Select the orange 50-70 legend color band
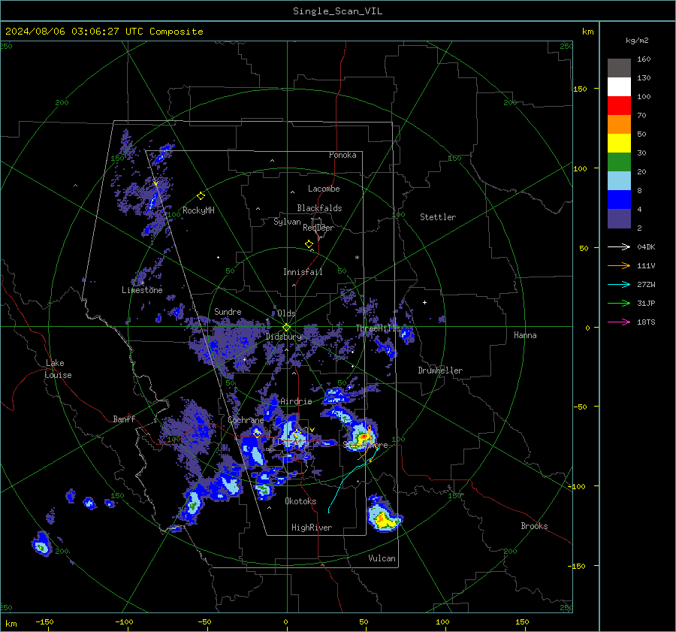Viewport: 676px width, 632px height. pyautogui.click(x=619, y=125)
